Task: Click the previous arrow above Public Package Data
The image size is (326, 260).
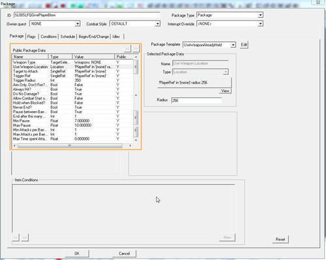Action: [x=128, y=48]
